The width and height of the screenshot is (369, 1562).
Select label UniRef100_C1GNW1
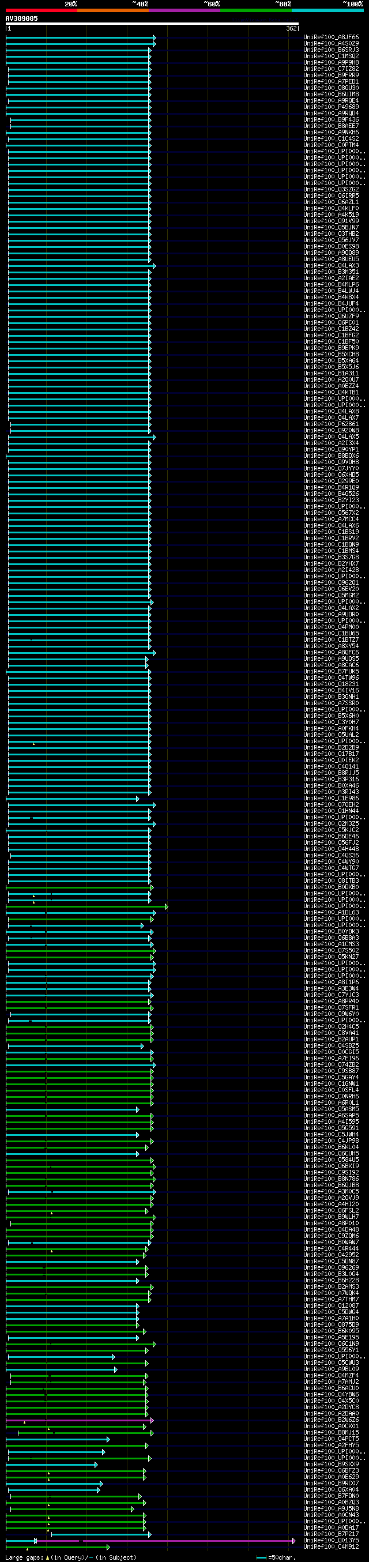331,1083
